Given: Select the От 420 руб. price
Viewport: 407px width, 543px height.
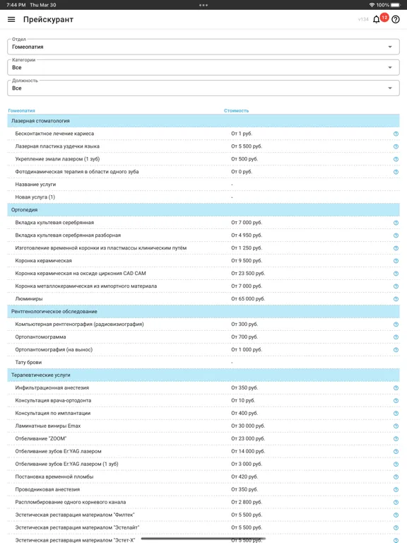Looking at the screenshot, I should click(244, 477).
